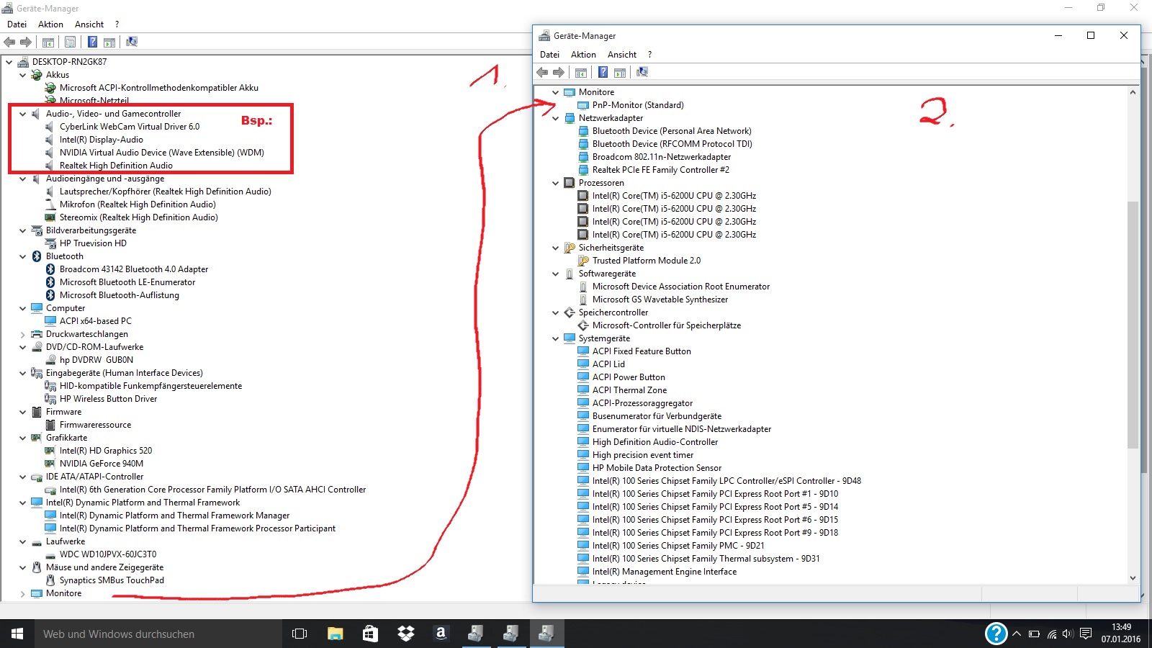Select HP Wireless Button Driver

click(108, 399)
